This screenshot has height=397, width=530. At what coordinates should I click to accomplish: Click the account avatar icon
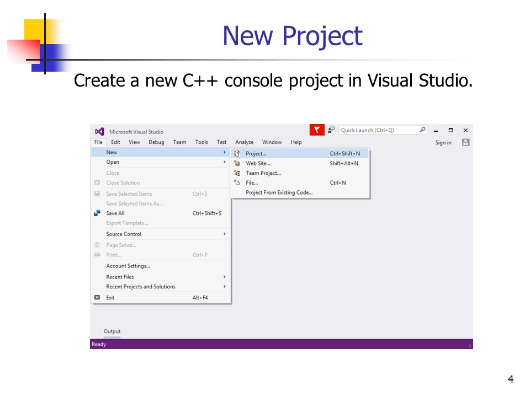(465, 142)
